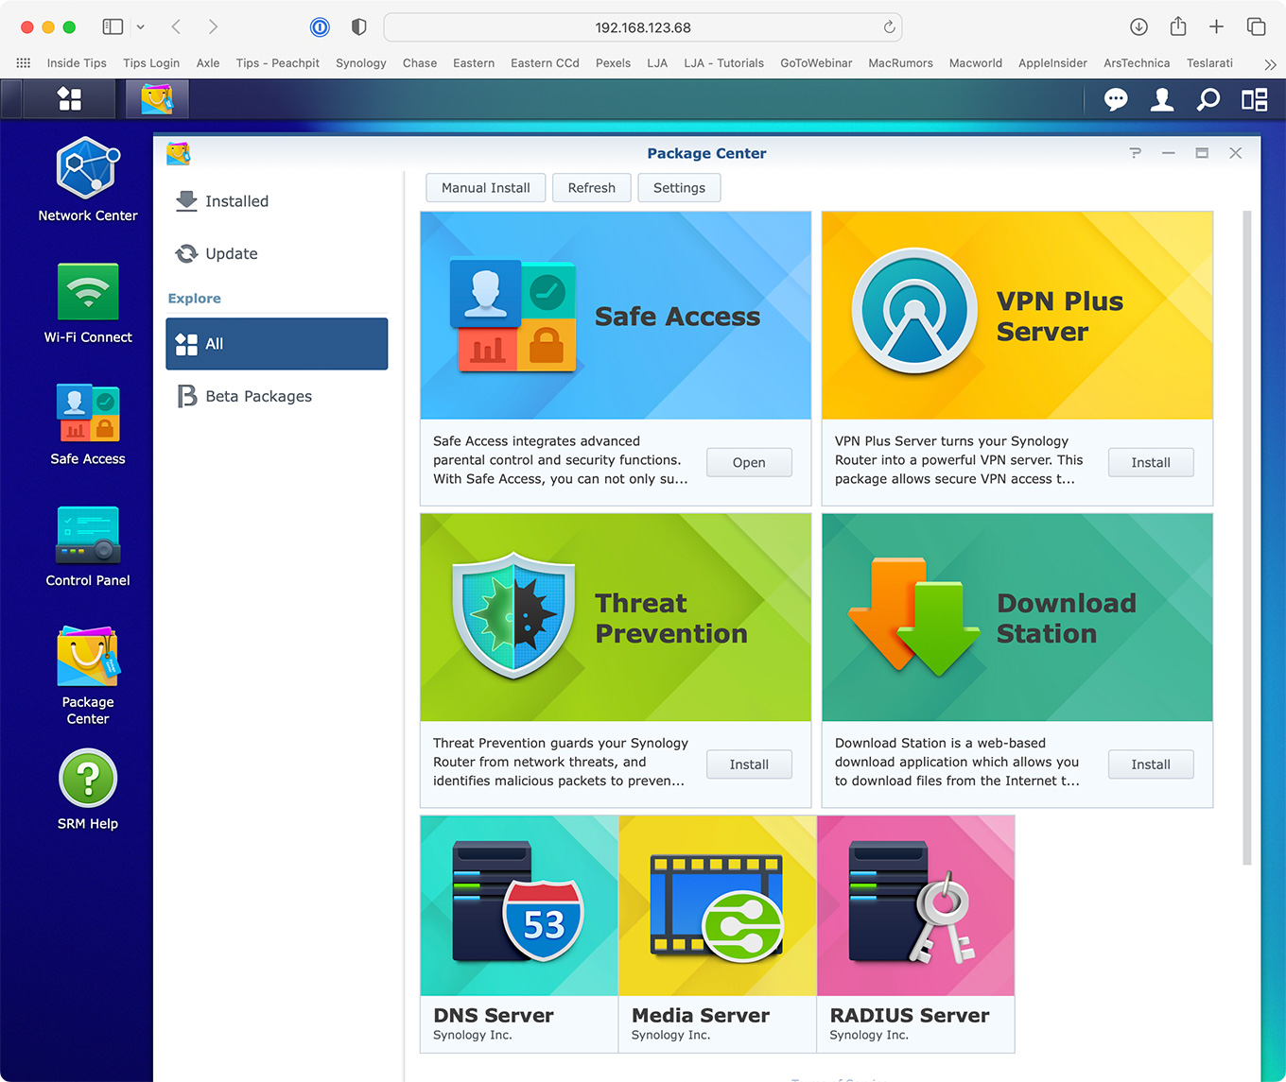Viewport: 1286px width, 1082px height.
Task: Click the SRM search magnifier icon
Action: point(1208,99)
